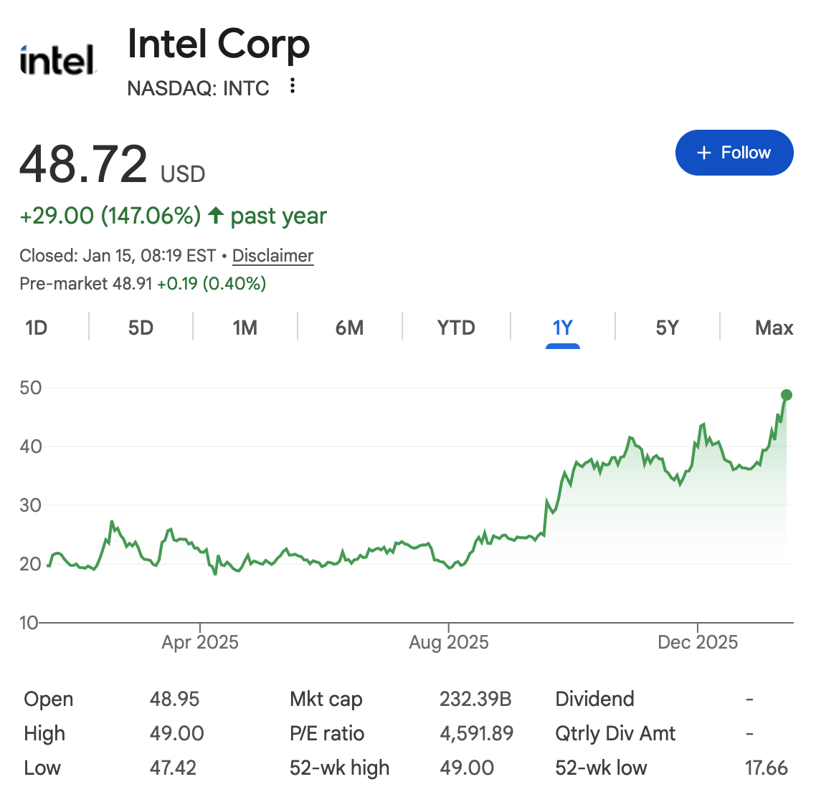This screenshot has width=816, height=807.
Task: Click the green endpoint dot on chart
Action: pyautogui.click(x=786, y=395)
